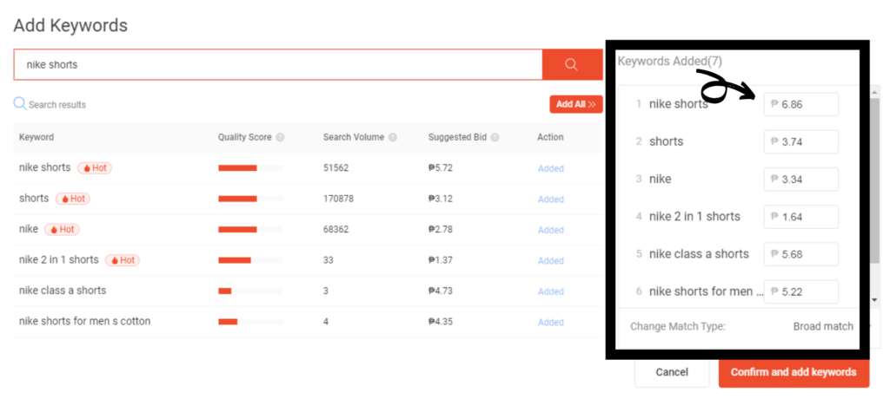Click Added link for nike class a shorts
890x399 pixels.
[x=550, y=291]
